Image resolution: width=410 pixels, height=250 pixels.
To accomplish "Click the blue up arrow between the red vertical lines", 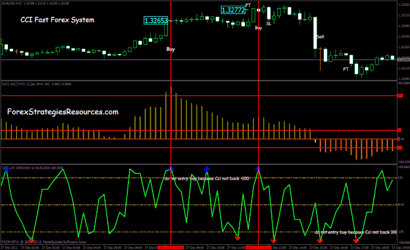I will (207, 169).
